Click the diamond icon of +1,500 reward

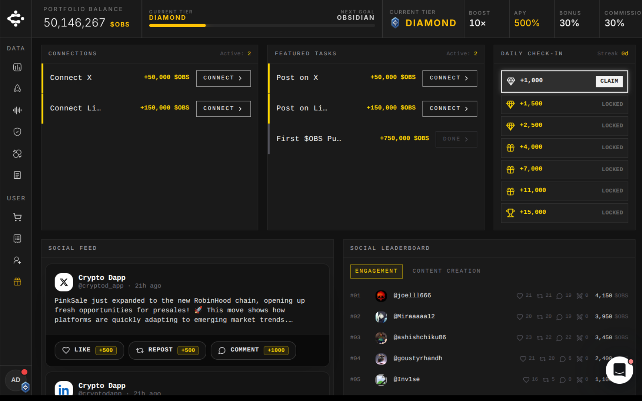510,104
